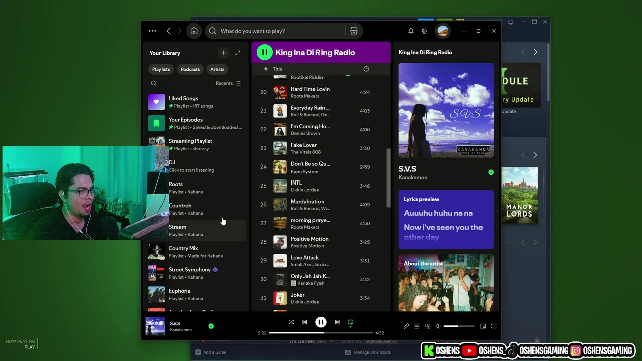Screen dimensions: 642x361
Task: Adjust the volume slider
Action: [459, 326]
